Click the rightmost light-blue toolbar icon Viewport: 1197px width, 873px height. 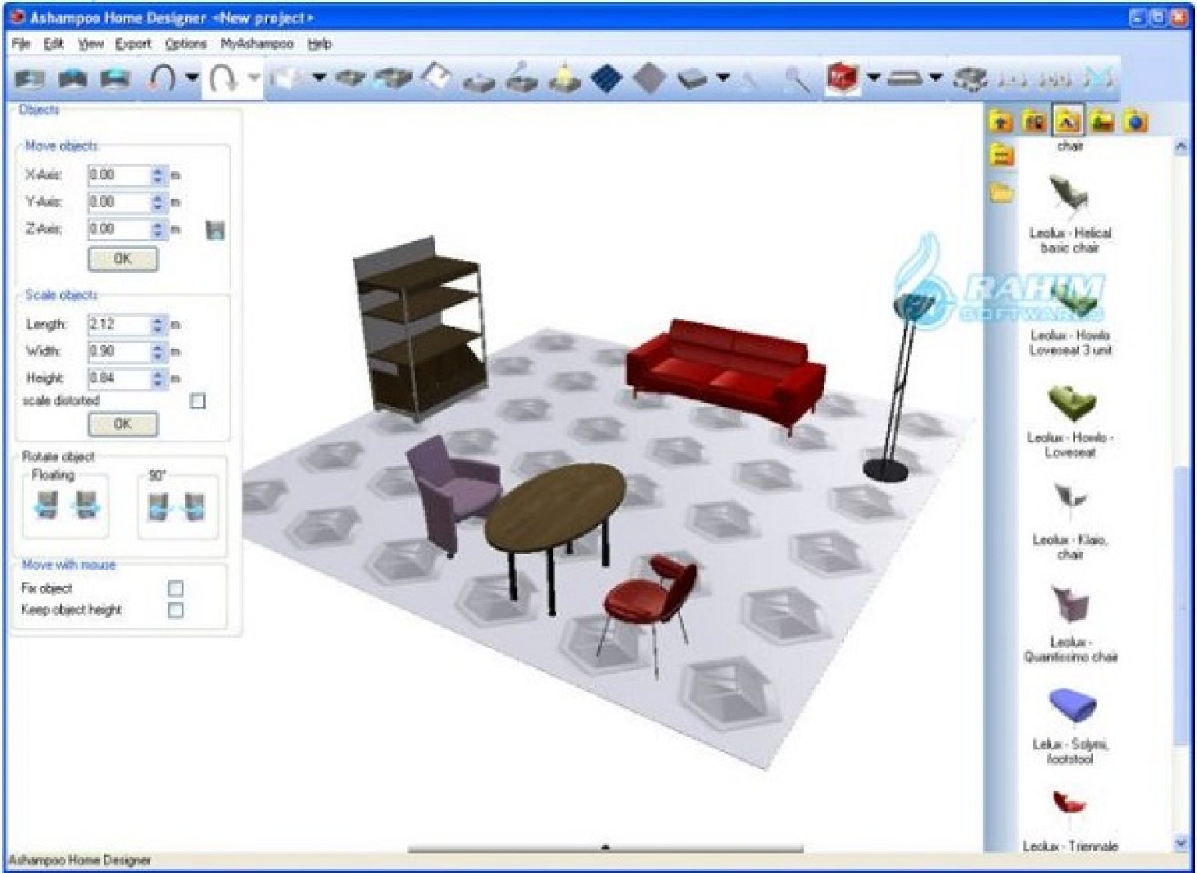click(1098, 79)
